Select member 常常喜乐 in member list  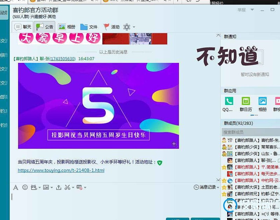click(251, 147)
